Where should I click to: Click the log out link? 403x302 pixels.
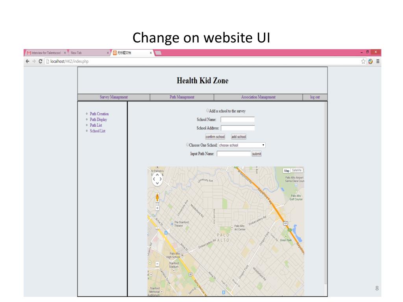pos(315,97)
